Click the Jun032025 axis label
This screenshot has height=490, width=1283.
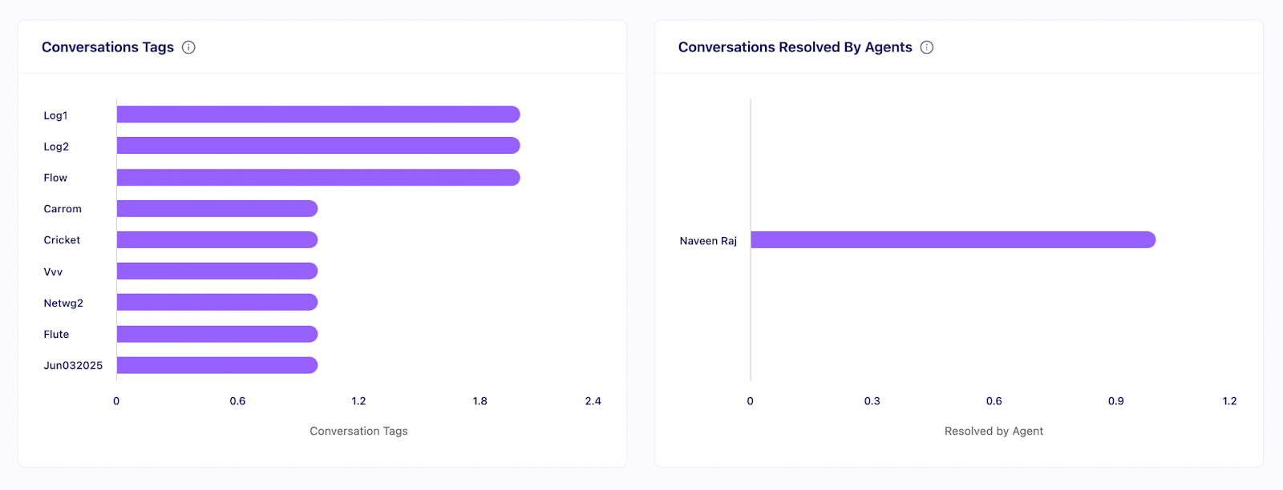click(73, 366)
